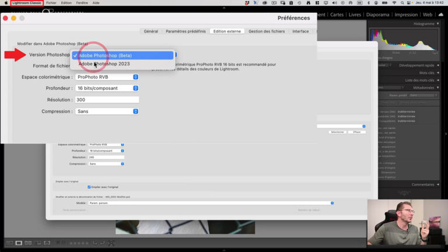Screen dimensions: 448x252
Task: Set the star rating in the toolbar
Action: click(79, 243)
